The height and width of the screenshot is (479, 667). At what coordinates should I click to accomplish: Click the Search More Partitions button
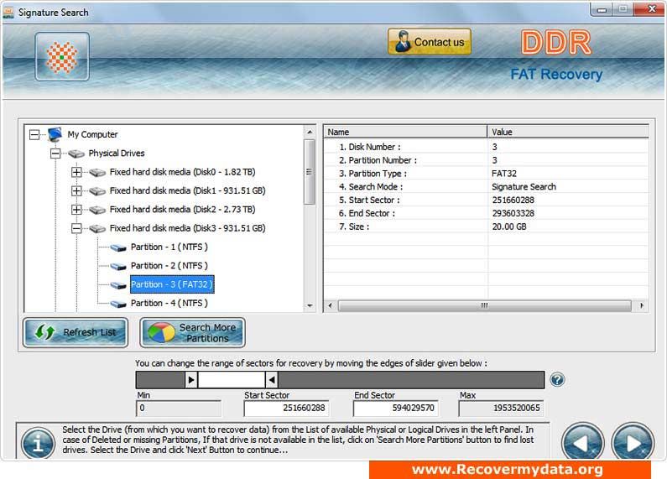(192, 333)
